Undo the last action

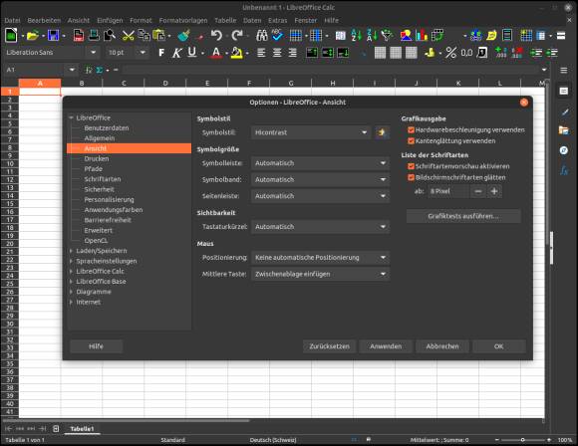(217, 36)
